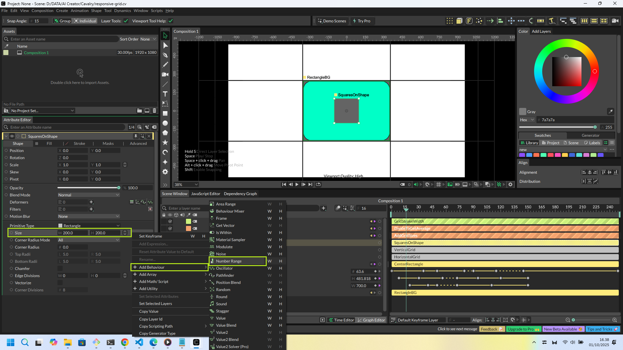Choose the Star shape tool
623x350 pixels.
(165, 143)
